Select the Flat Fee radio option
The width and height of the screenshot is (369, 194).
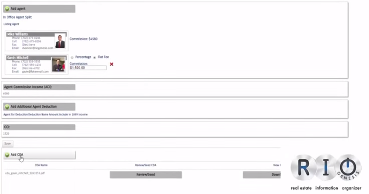coord(94,58)
